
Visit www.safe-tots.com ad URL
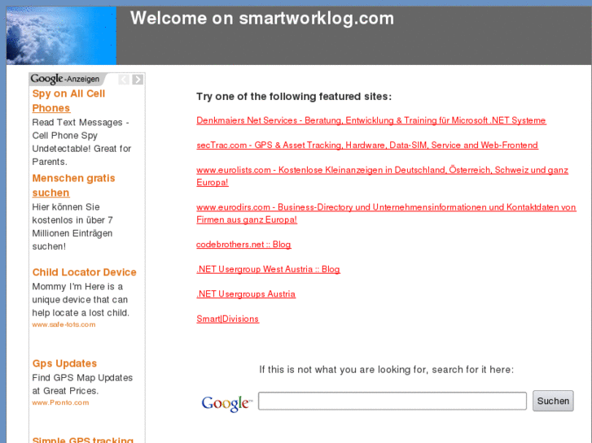(64, 324)
